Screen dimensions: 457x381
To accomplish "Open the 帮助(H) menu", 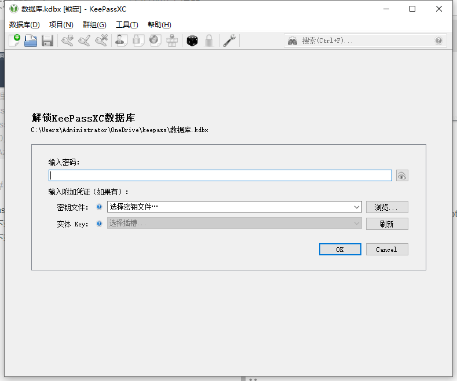I will tap(159, 25).
